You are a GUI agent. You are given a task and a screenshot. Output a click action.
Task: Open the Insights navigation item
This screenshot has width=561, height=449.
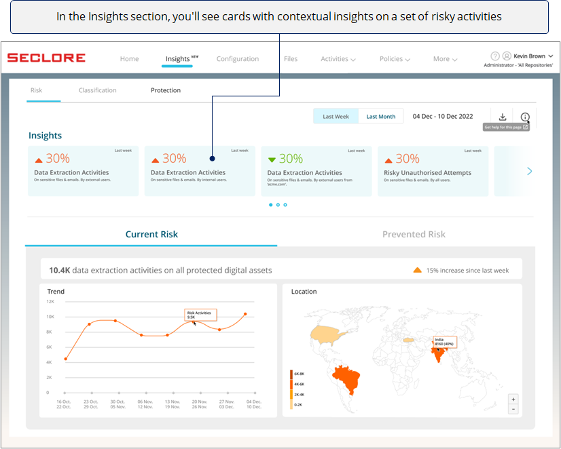[177, 59]
